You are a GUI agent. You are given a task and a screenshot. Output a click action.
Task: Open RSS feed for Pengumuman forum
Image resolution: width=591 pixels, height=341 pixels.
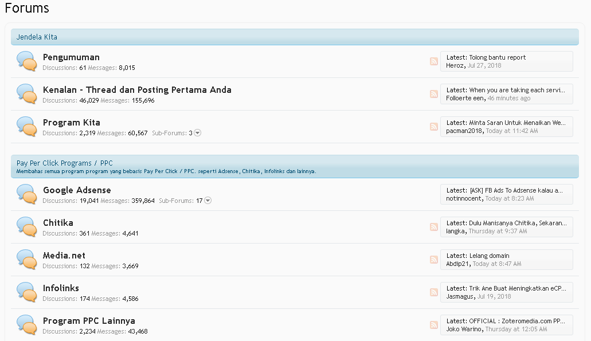pyautogui.click(x=434, y=61)
